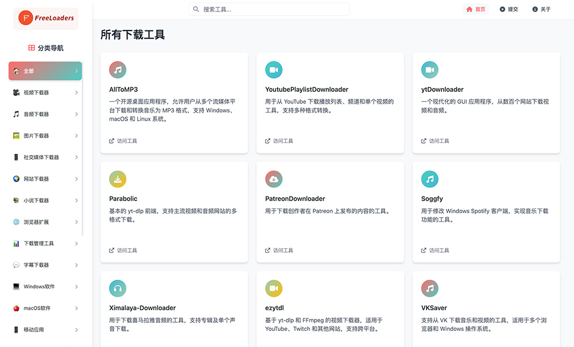Click the AllToMP3 music note icon

118,70
